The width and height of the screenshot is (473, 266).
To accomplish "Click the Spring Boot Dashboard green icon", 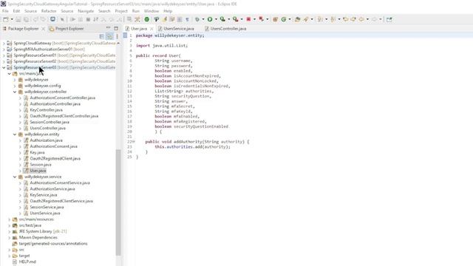I will click(146, 19).
